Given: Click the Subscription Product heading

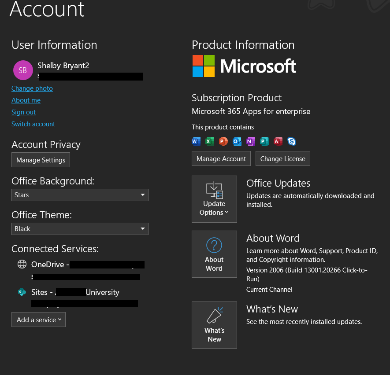Looking at the screenshot, I should pos(237,98).
